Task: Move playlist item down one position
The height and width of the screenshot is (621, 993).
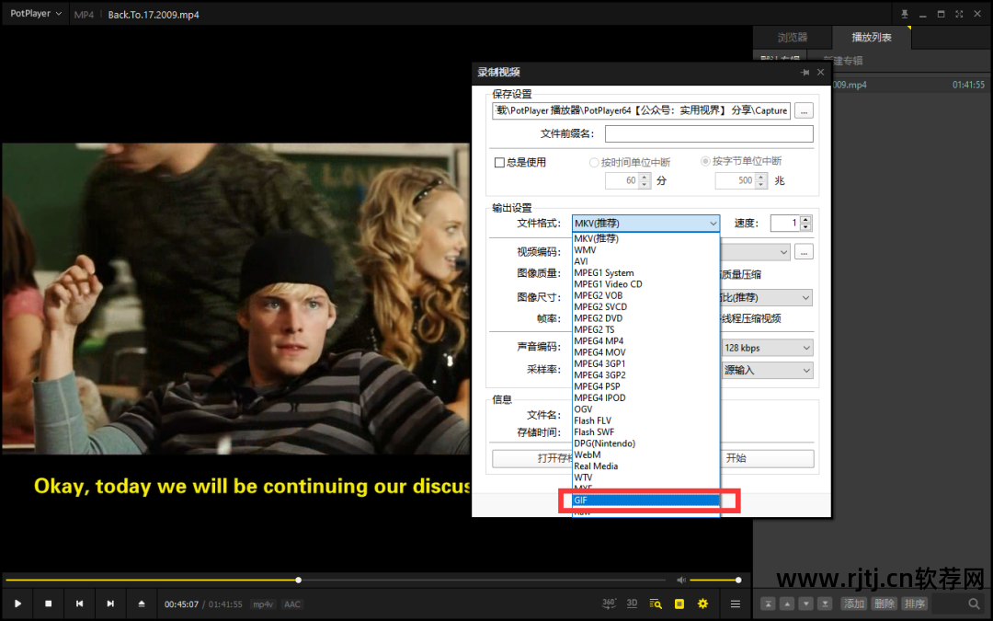Action: (x=805, y=604)
